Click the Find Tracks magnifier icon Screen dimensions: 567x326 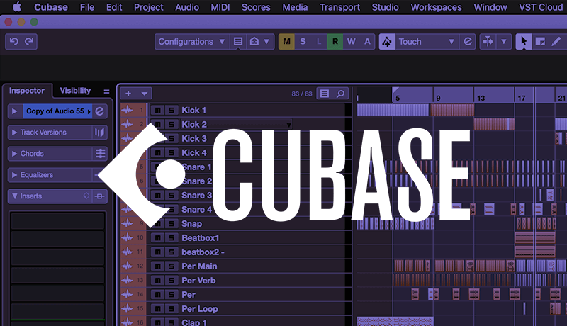[341, 94]
